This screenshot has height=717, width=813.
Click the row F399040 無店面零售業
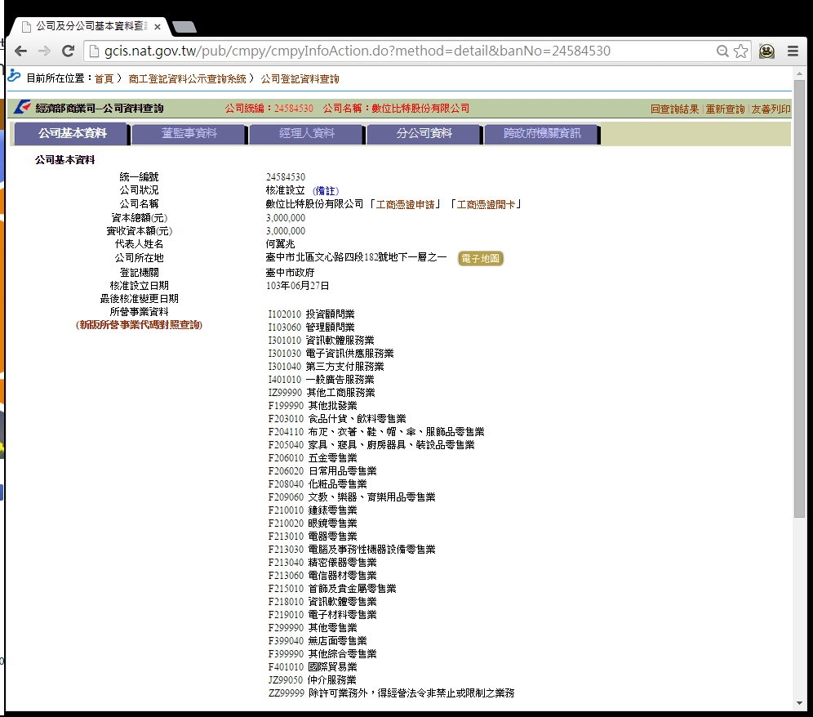pyautogui.click(x=318, y=641)
